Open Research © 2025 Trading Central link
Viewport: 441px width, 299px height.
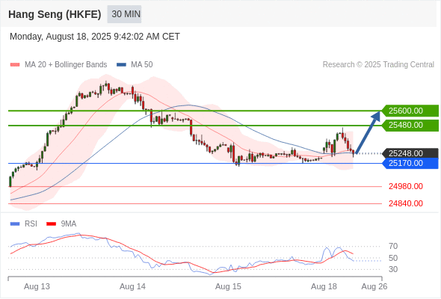pyautogui.click(x=378, y=65)
